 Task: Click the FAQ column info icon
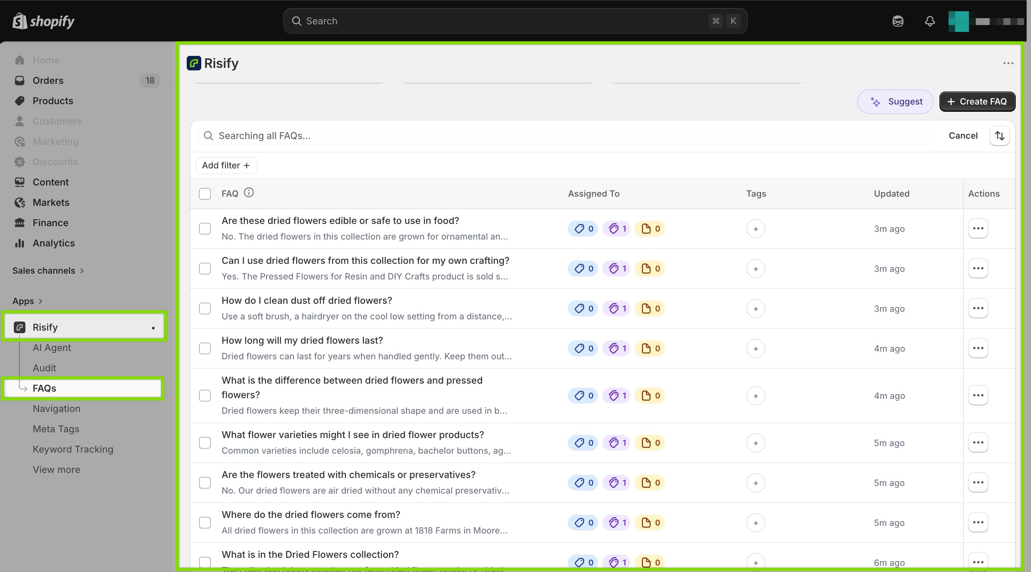248,193
